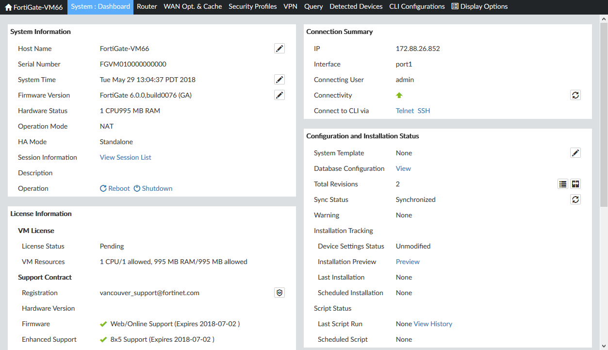Click the System Time edit pencil icon
Image resolution: width=608 pixels, height=350 pixels.
coord(279,80)
